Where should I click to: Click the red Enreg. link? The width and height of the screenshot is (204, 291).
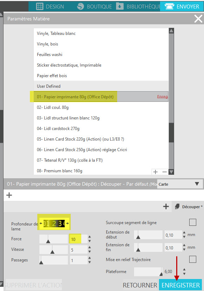click(x=162, y=97)
